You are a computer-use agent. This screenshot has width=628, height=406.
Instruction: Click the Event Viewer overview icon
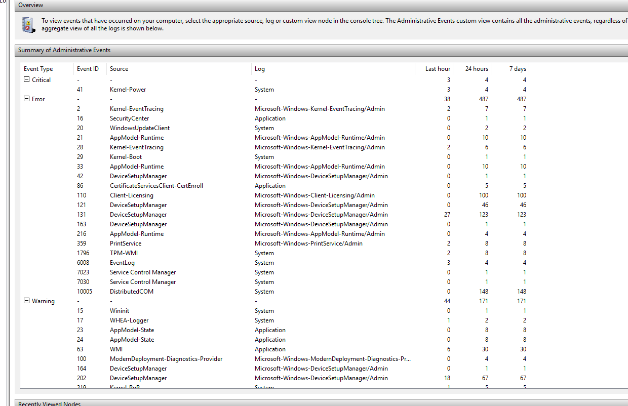point(28,25)
